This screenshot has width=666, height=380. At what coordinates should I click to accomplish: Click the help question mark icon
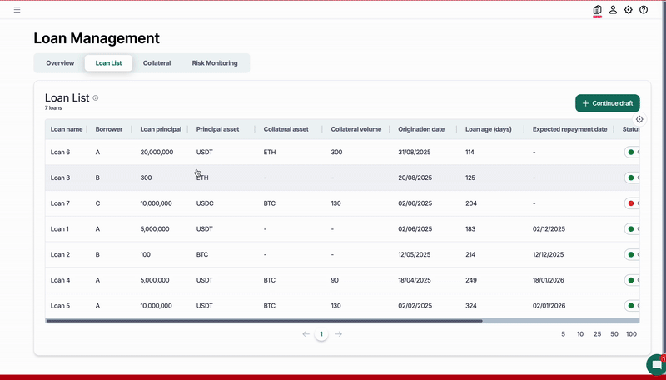(x=644, y=10)
